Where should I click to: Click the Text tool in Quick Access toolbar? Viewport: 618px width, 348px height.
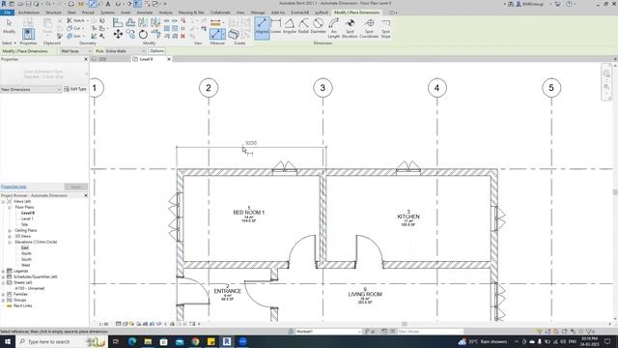tap(107, 4)
